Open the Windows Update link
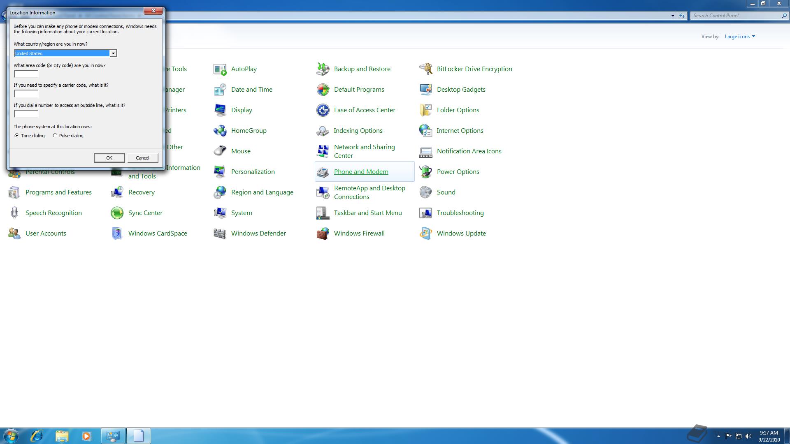 coord(461,234)
